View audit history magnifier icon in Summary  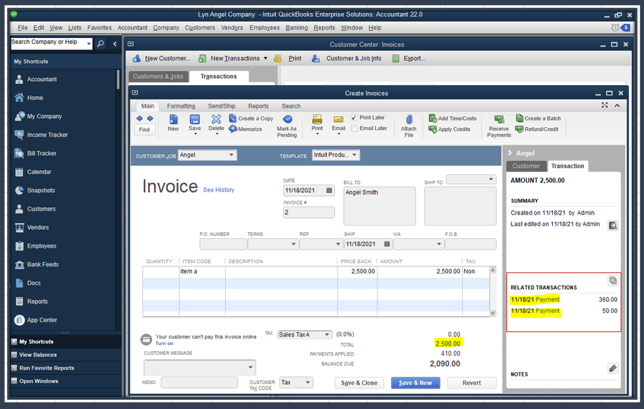point(613,225)
